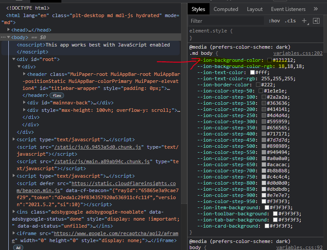The height and width of the screenshot is (250, 327).
Task: Toggle :hov element state panel
Action: (274, 21)
